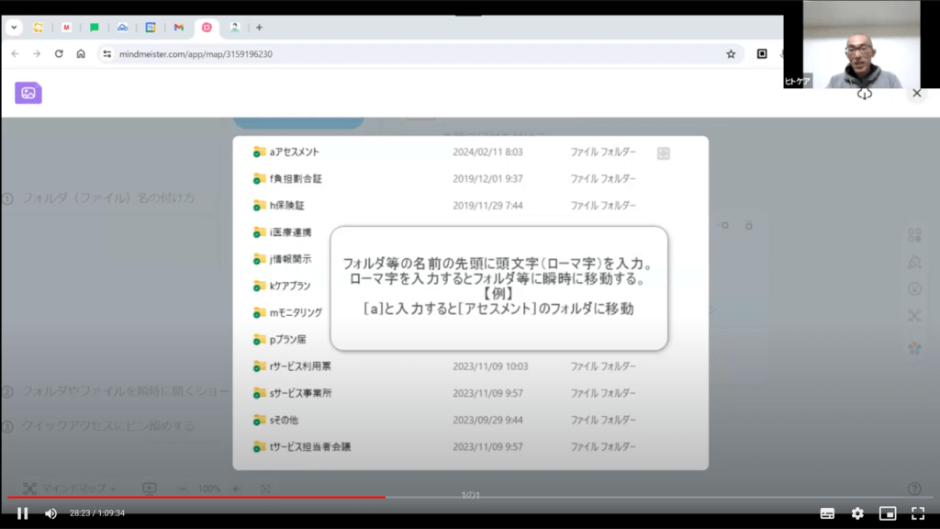The width and height of the screenshot is (940, 529).
Task: Mute the video volume
Action: (x=51, y=512)
